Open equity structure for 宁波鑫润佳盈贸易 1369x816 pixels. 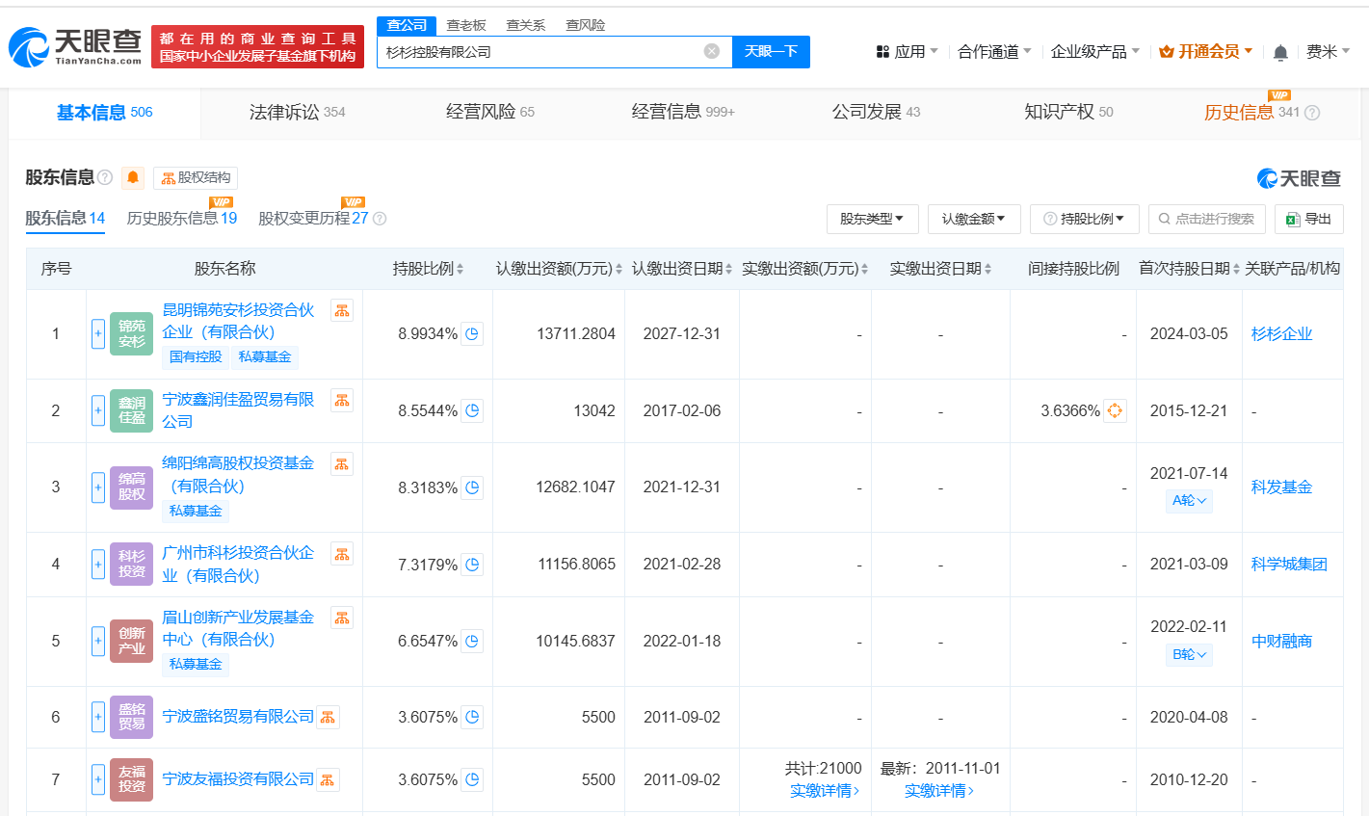342,400
